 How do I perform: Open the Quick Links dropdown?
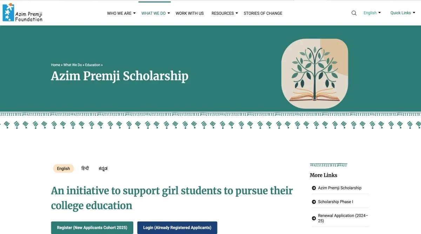pyautogui.click(x=403, y=13)
